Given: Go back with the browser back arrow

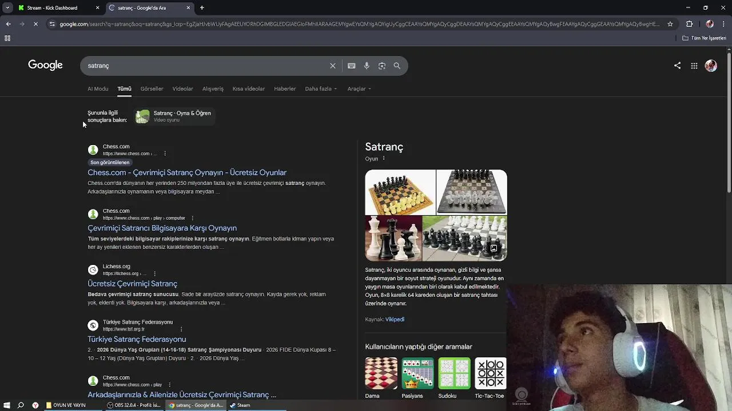Looking at the screenshot, I should pos(8,24).
